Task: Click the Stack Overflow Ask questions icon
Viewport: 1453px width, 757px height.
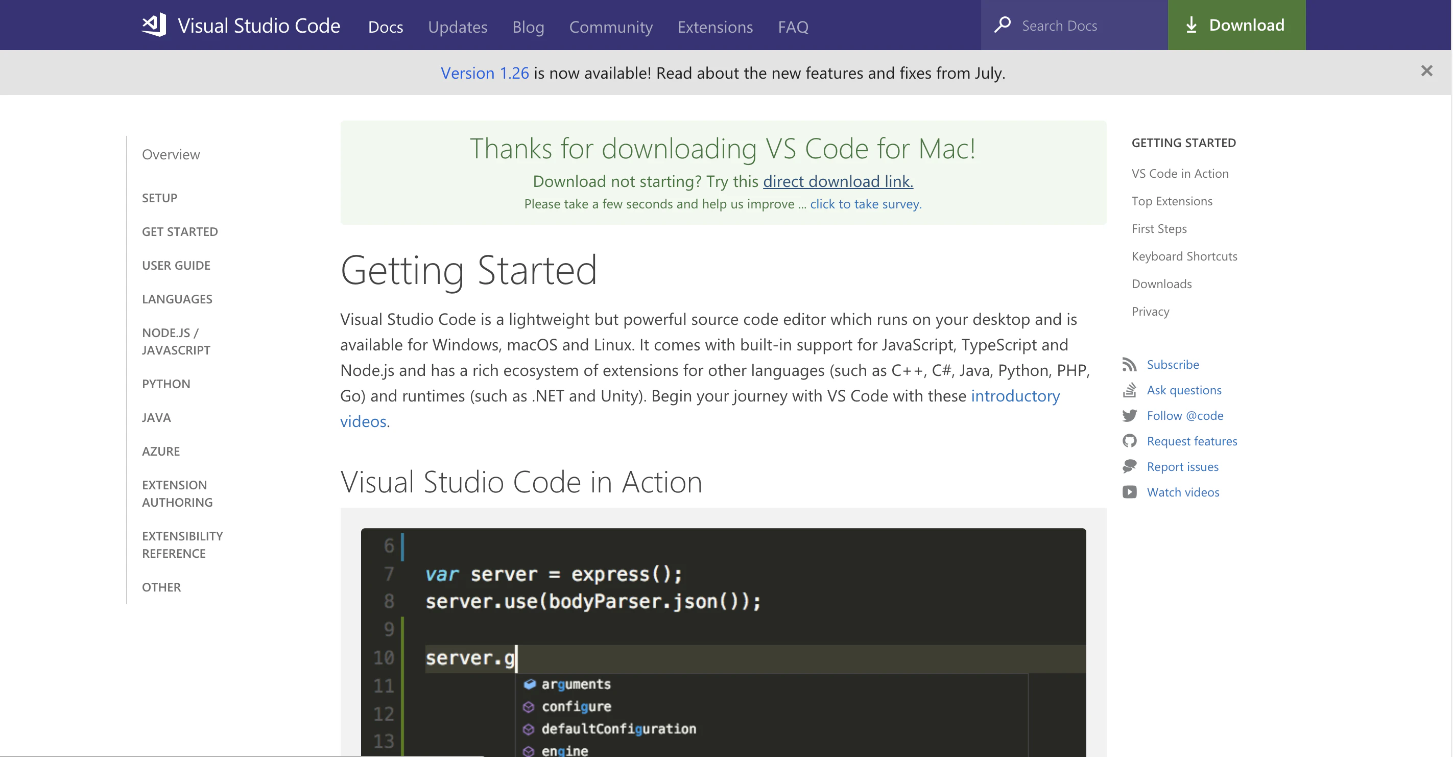Action: [1129, 390]
